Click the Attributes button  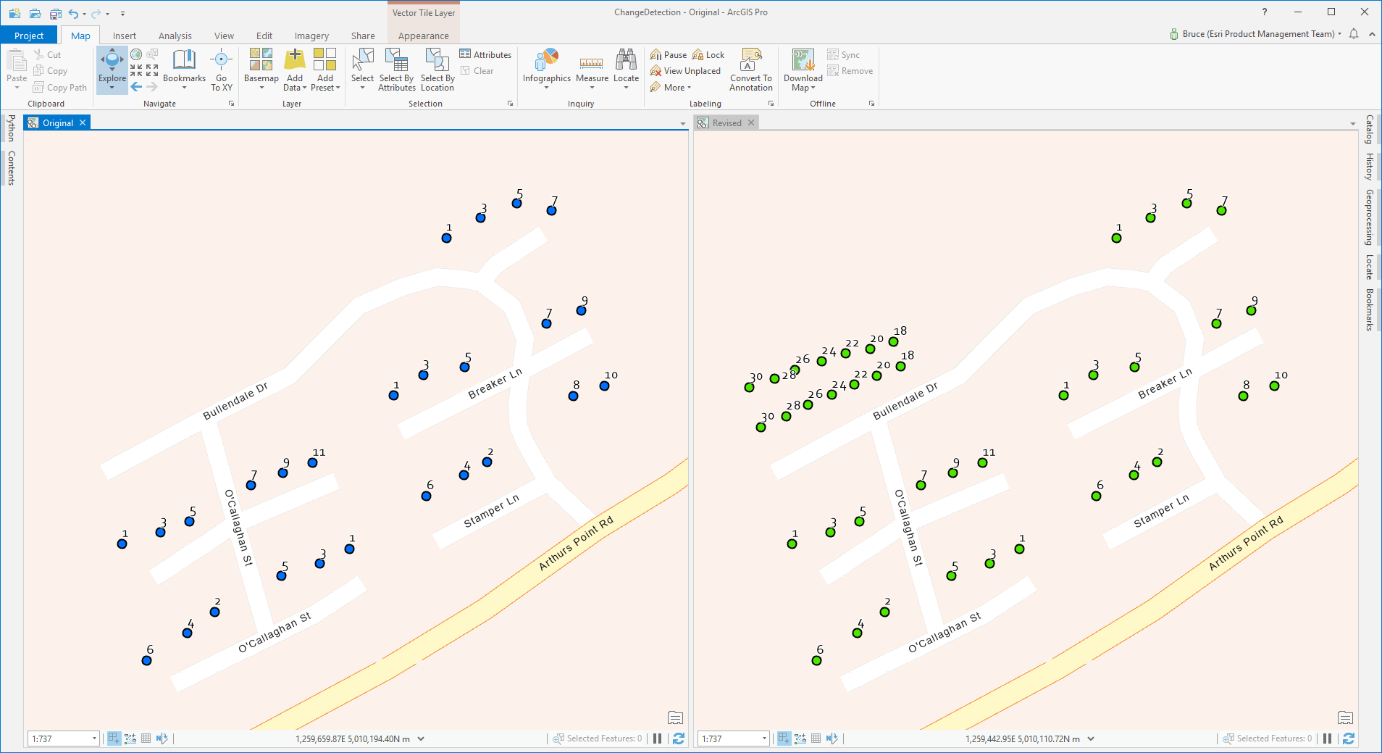pyautogui.click(x=485, y=54)
